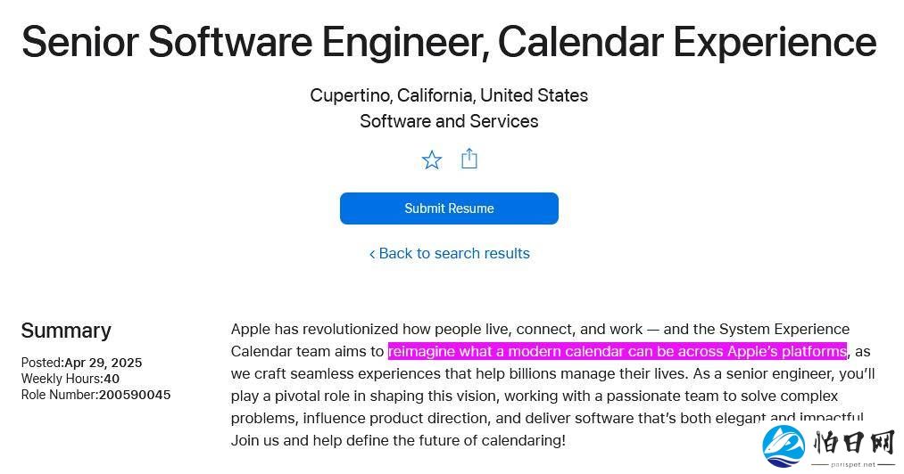Select the Senior Software Engineer job title
Screen dimensions: 904x474
point(449,42)
